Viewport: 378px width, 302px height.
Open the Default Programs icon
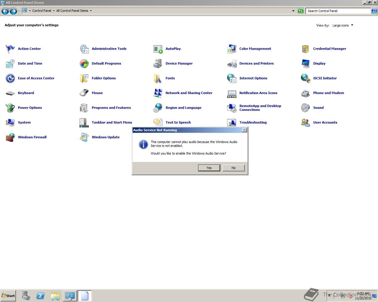84,63
